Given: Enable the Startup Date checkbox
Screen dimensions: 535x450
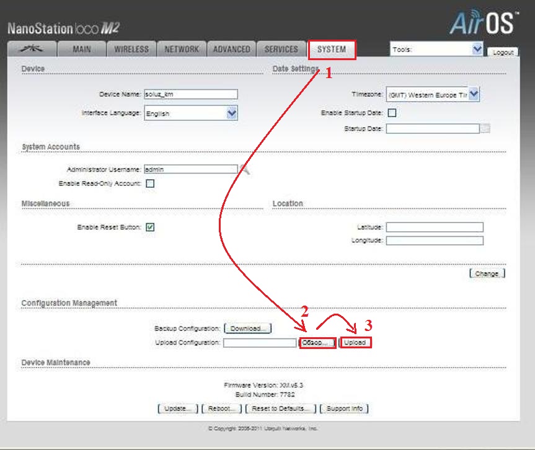Looking at the screenshot, I should click(392, 113).
